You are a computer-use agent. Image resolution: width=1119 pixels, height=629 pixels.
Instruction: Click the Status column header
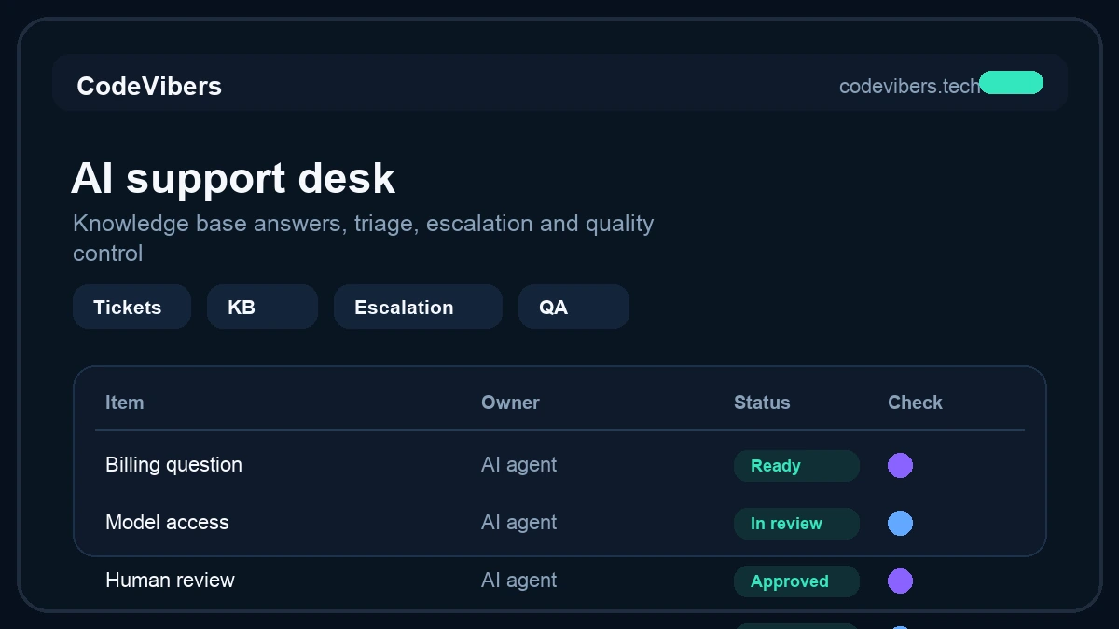tap(762, 403)
